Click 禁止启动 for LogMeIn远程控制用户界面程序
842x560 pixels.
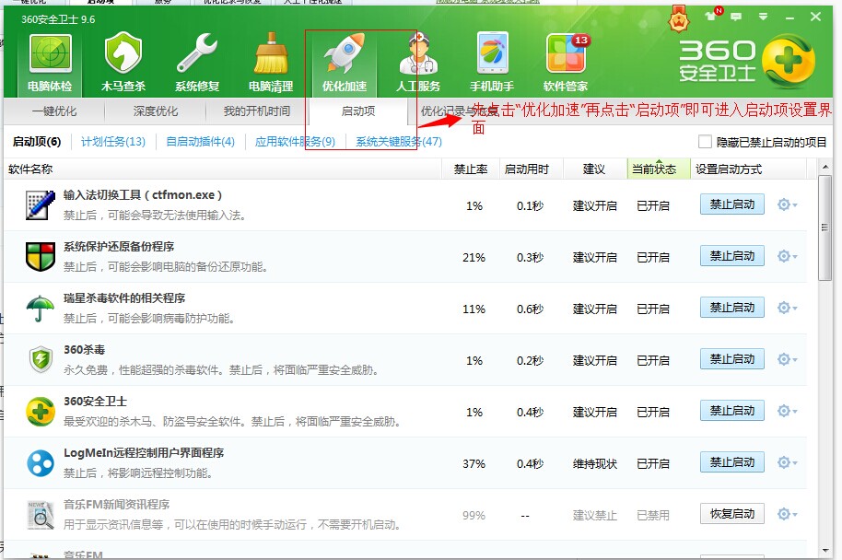[732, 462]
